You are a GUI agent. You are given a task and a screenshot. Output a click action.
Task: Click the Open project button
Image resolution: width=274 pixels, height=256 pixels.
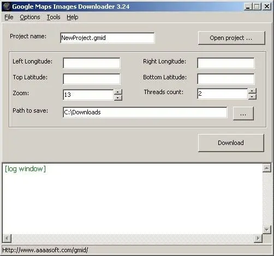click(231, 38)
